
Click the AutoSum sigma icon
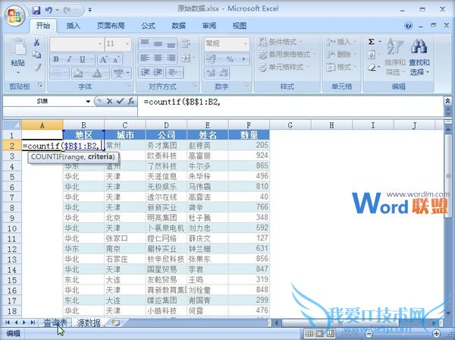click(371, 42)
